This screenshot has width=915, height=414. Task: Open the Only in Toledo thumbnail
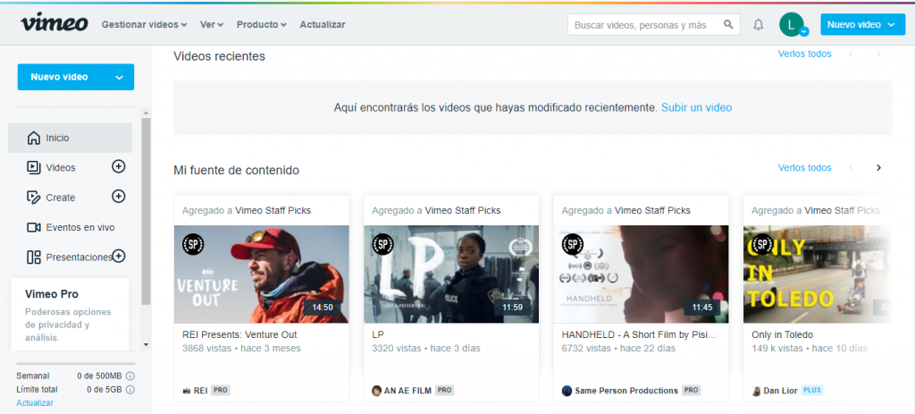(x=817, y=274)
